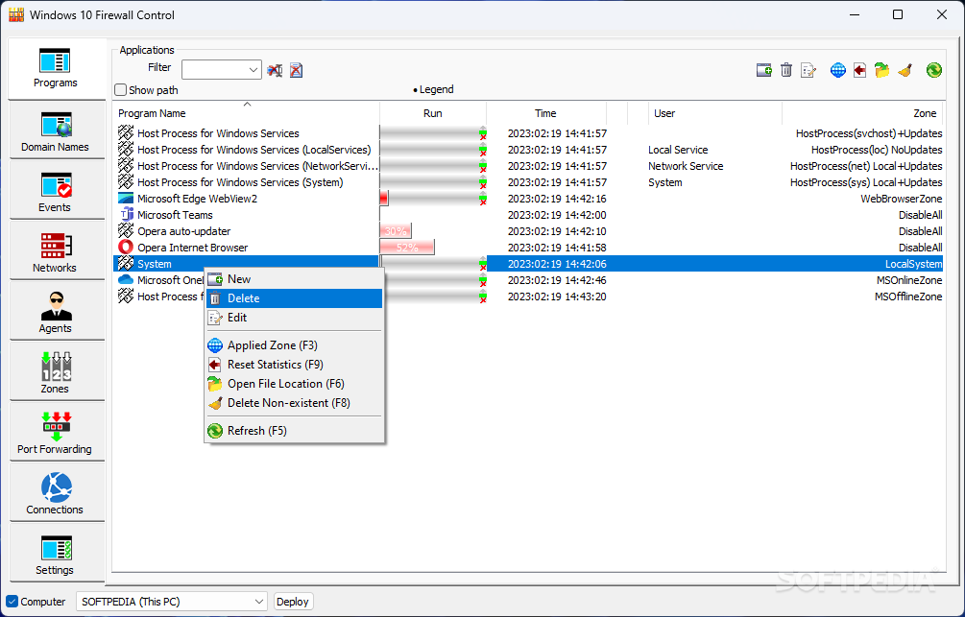Click the Opera auto-updater 30% run bar
Image resolution: width=965 pixels, height=617 pixels.
click(x=396, y=231)
